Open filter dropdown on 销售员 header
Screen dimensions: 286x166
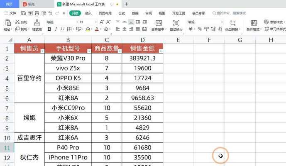tap(42, 51)
